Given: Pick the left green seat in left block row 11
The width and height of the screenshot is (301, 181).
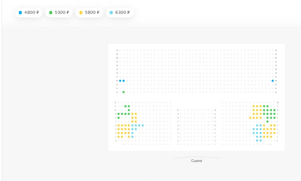Looking at the screenshot, I should [125, 106].
